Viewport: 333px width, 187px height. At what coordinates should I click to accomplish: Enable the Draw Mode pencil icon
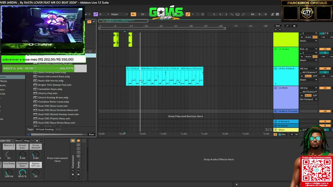(272, 14)
